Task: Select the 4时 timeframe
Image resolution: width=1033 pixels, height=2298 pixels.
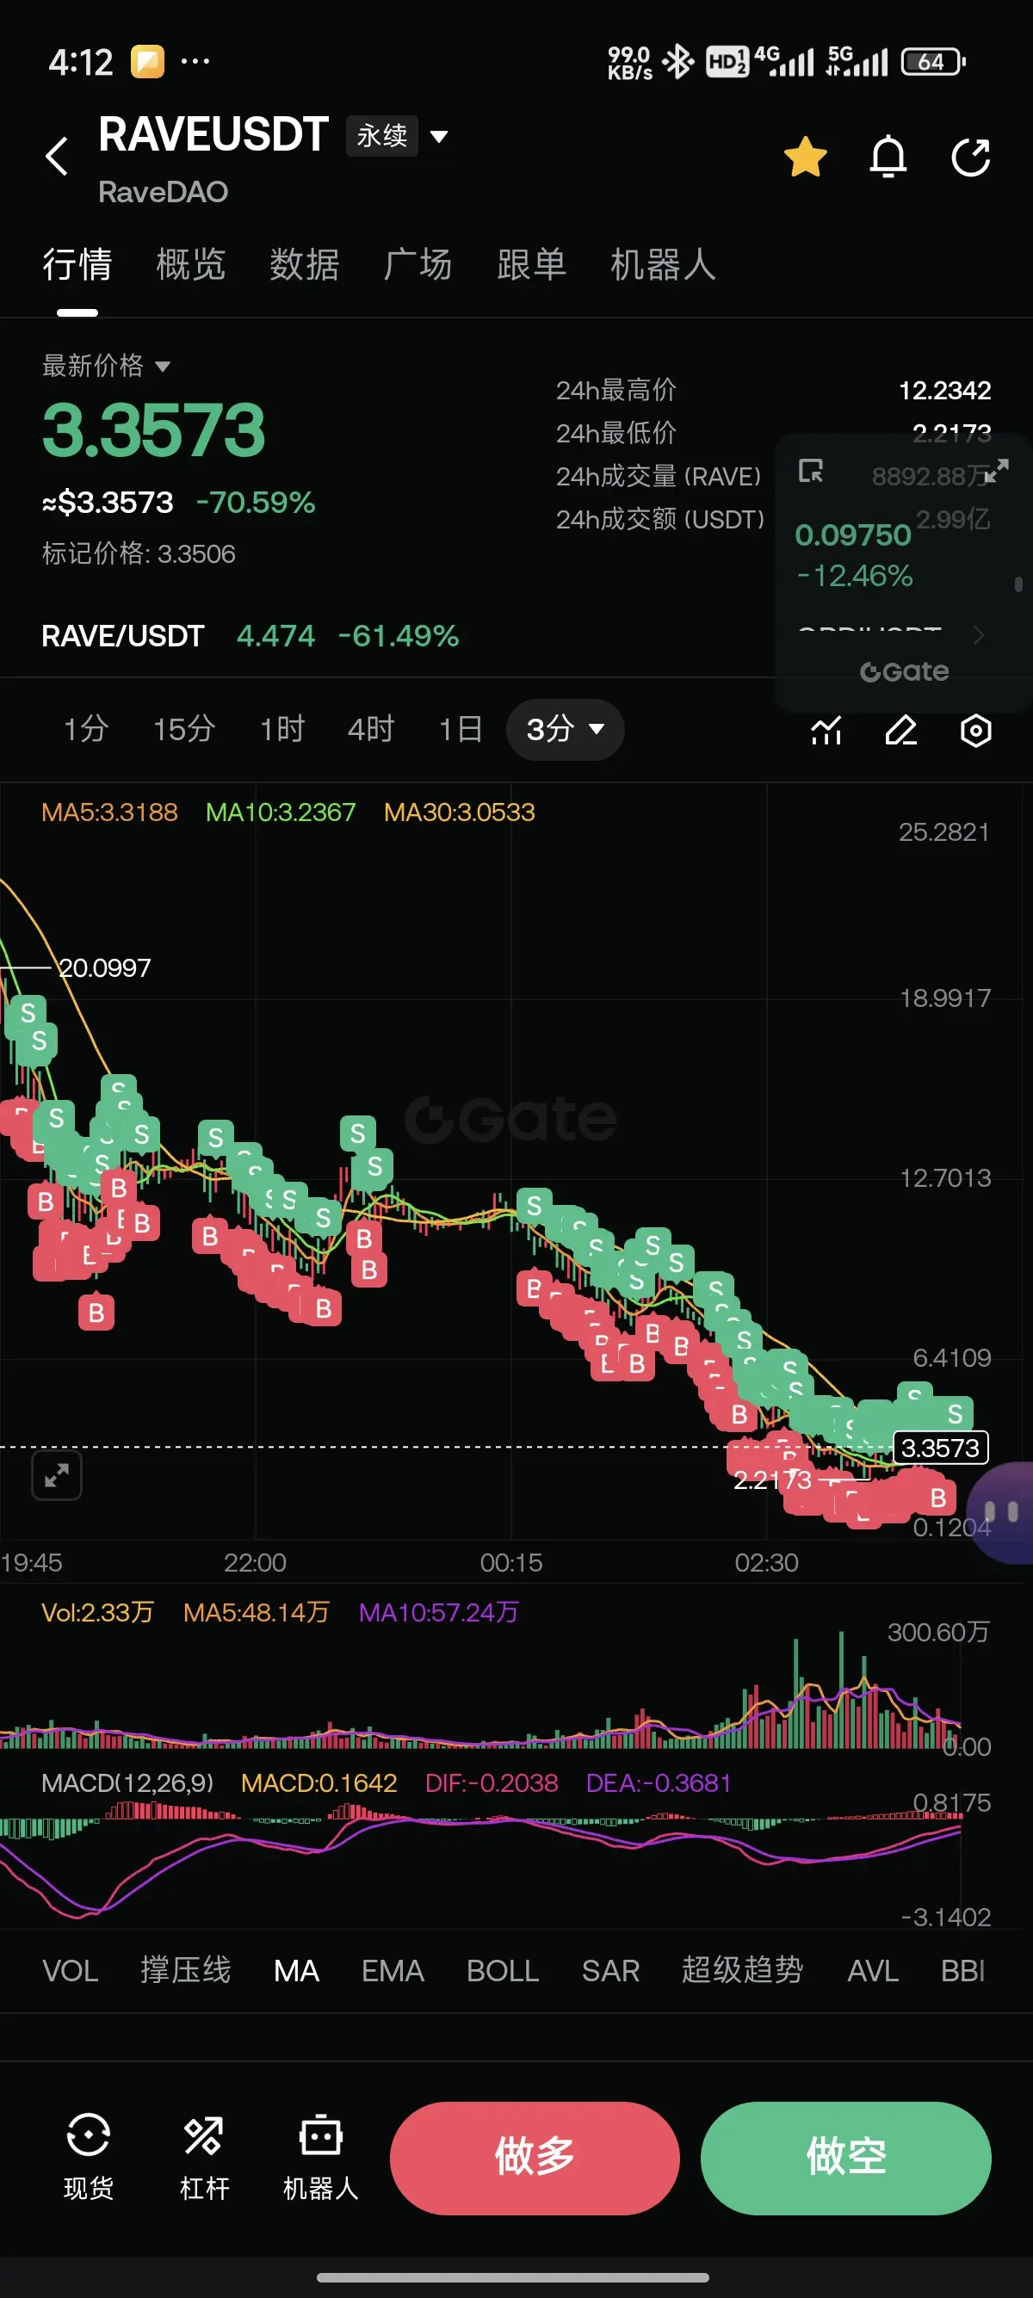Action: (x=371, y=729)
